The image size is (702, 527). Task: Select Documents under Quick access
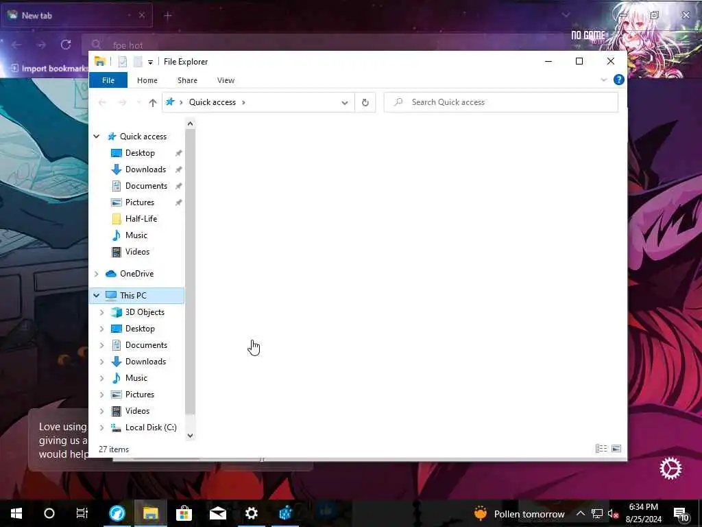coord(146,186)
